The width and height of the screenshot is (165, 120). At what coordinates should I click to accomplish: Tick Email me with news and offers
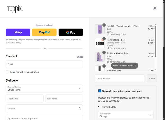7,72
